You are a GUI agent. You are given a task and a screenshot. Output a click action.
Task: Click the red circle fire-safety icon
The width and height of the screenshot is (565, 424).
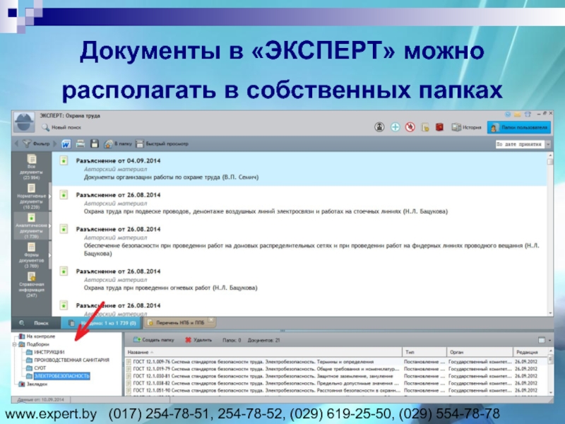410,127
